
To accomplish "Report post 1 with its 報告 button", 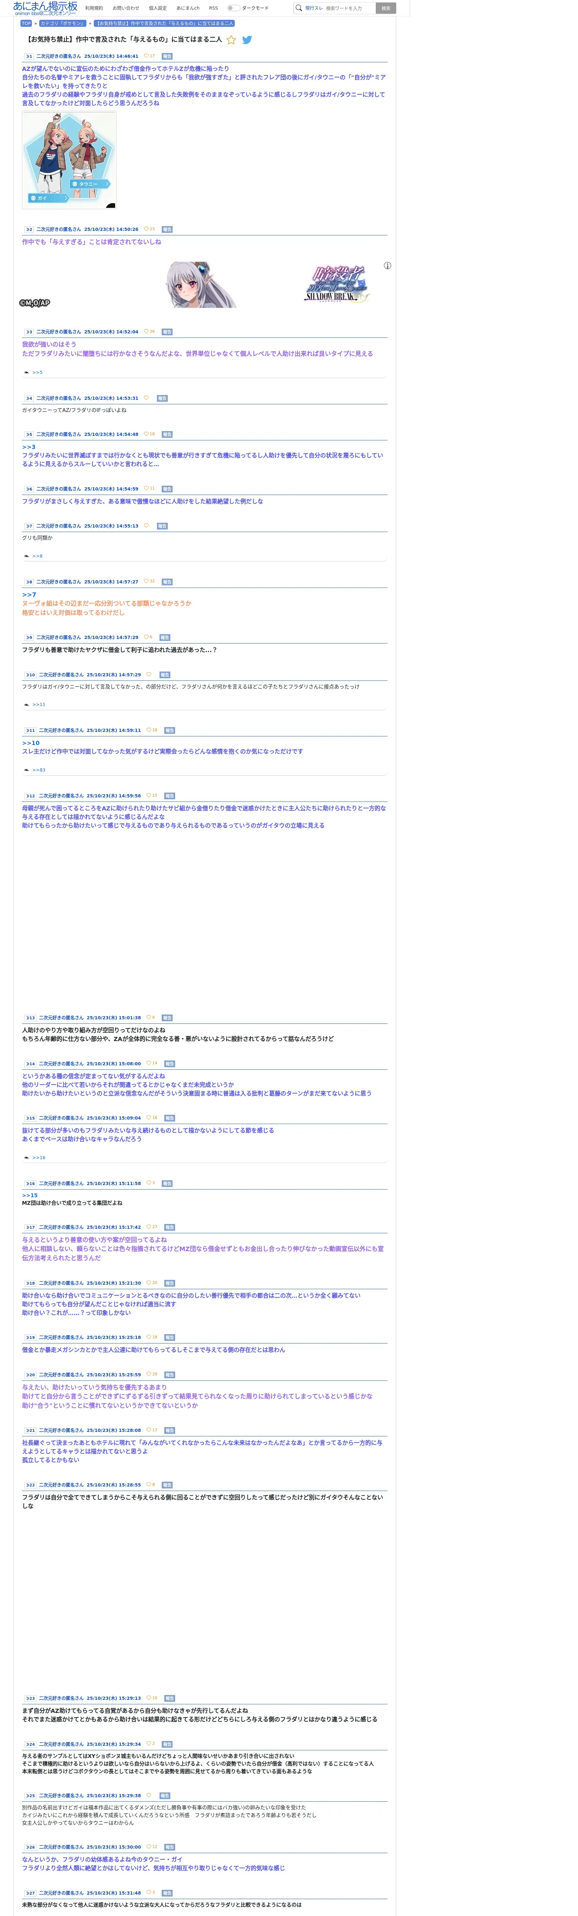I will coord(167,57).
